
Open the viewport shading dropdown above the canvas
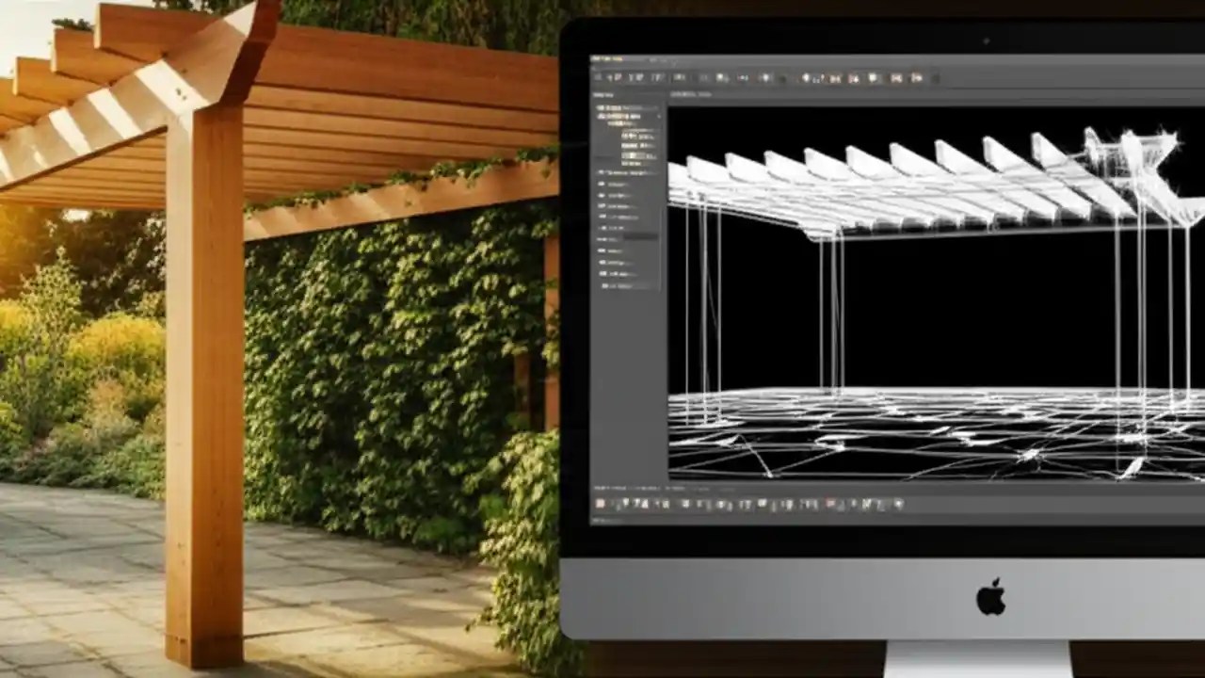(x=687, y=96)
